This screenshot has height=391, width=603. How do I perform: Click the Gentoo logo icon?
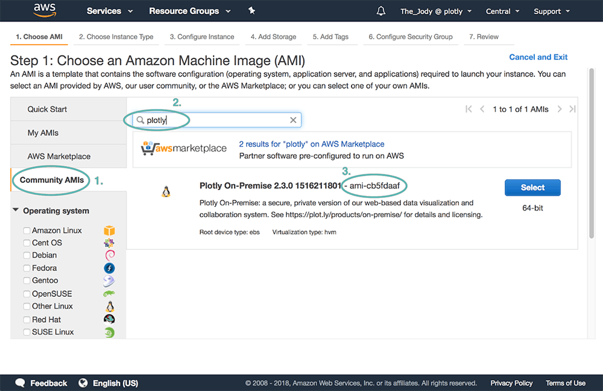[109, 281]
